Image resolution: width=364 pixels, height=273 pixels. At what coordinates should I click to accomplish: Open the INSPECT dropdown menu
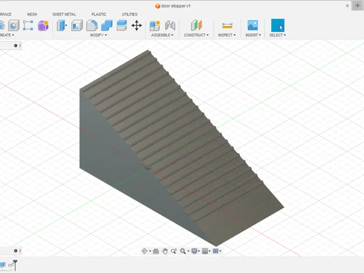coord(227,35)
